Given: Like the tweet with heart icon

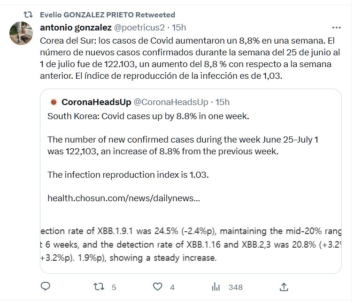Looking at the screenshot, I should click(x=158, y=287).
